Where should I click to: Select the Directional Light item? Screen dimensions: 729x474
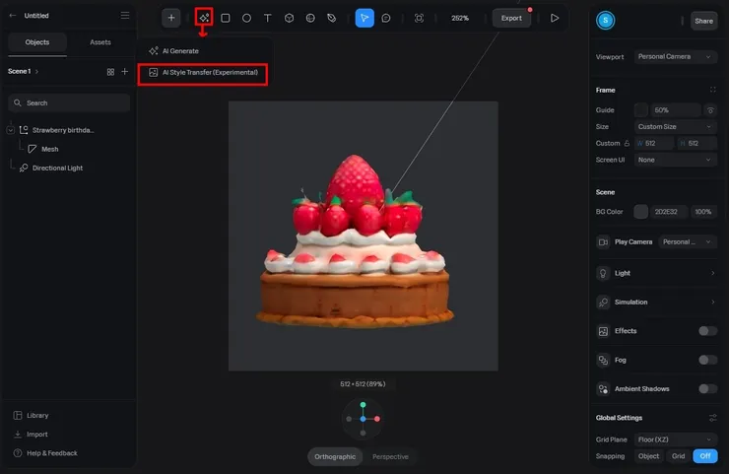click(57, 168)
